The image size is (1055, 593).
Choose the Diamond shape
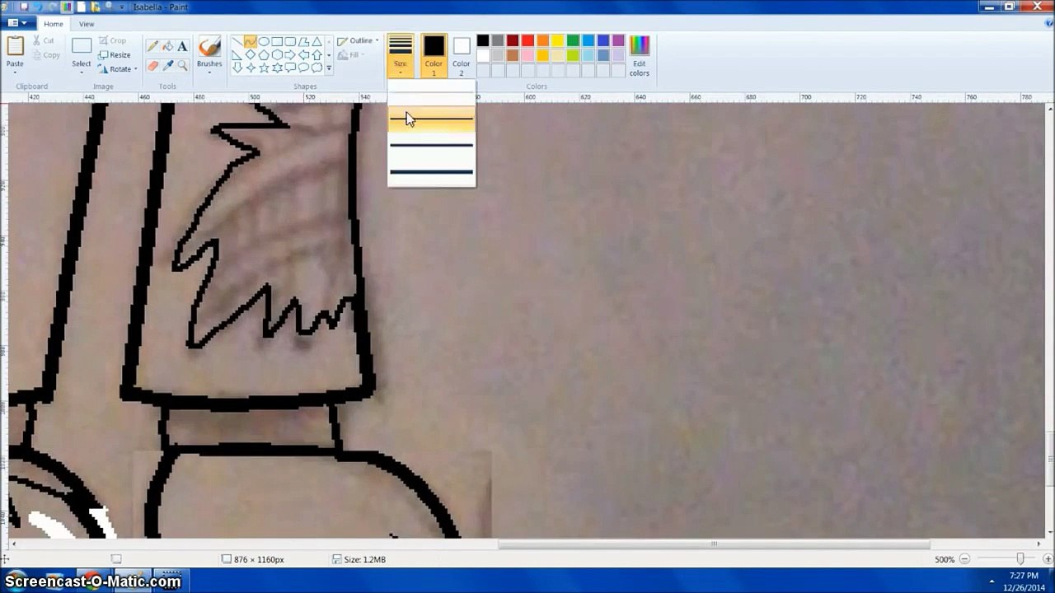[251, 55]
